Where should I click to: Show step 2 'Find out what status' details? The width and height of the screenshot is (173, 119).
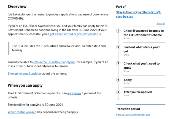(x=126, y=55)
